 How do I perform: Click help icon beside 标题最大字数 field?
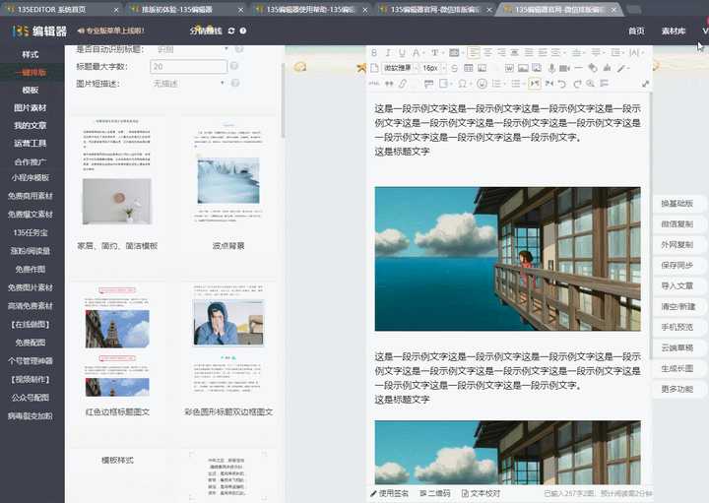tap(234, 66)
